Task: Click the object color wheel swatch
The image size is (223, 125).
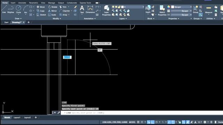Action: pyautogui.click(x=169, y=7)
